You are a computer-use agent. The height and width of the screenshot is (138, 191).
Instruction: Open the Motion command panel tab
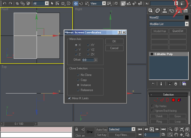(x=171, y=11)
